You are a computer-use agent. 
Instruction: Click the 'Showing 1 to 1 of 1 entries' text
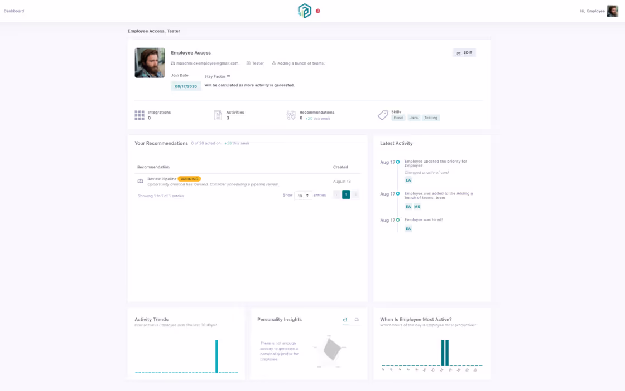(161, 195)
